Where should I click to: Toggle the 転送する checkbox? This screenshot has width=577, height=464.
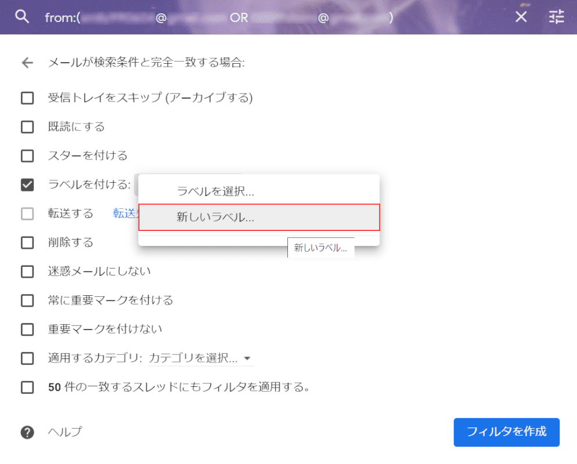pos(27,213)
